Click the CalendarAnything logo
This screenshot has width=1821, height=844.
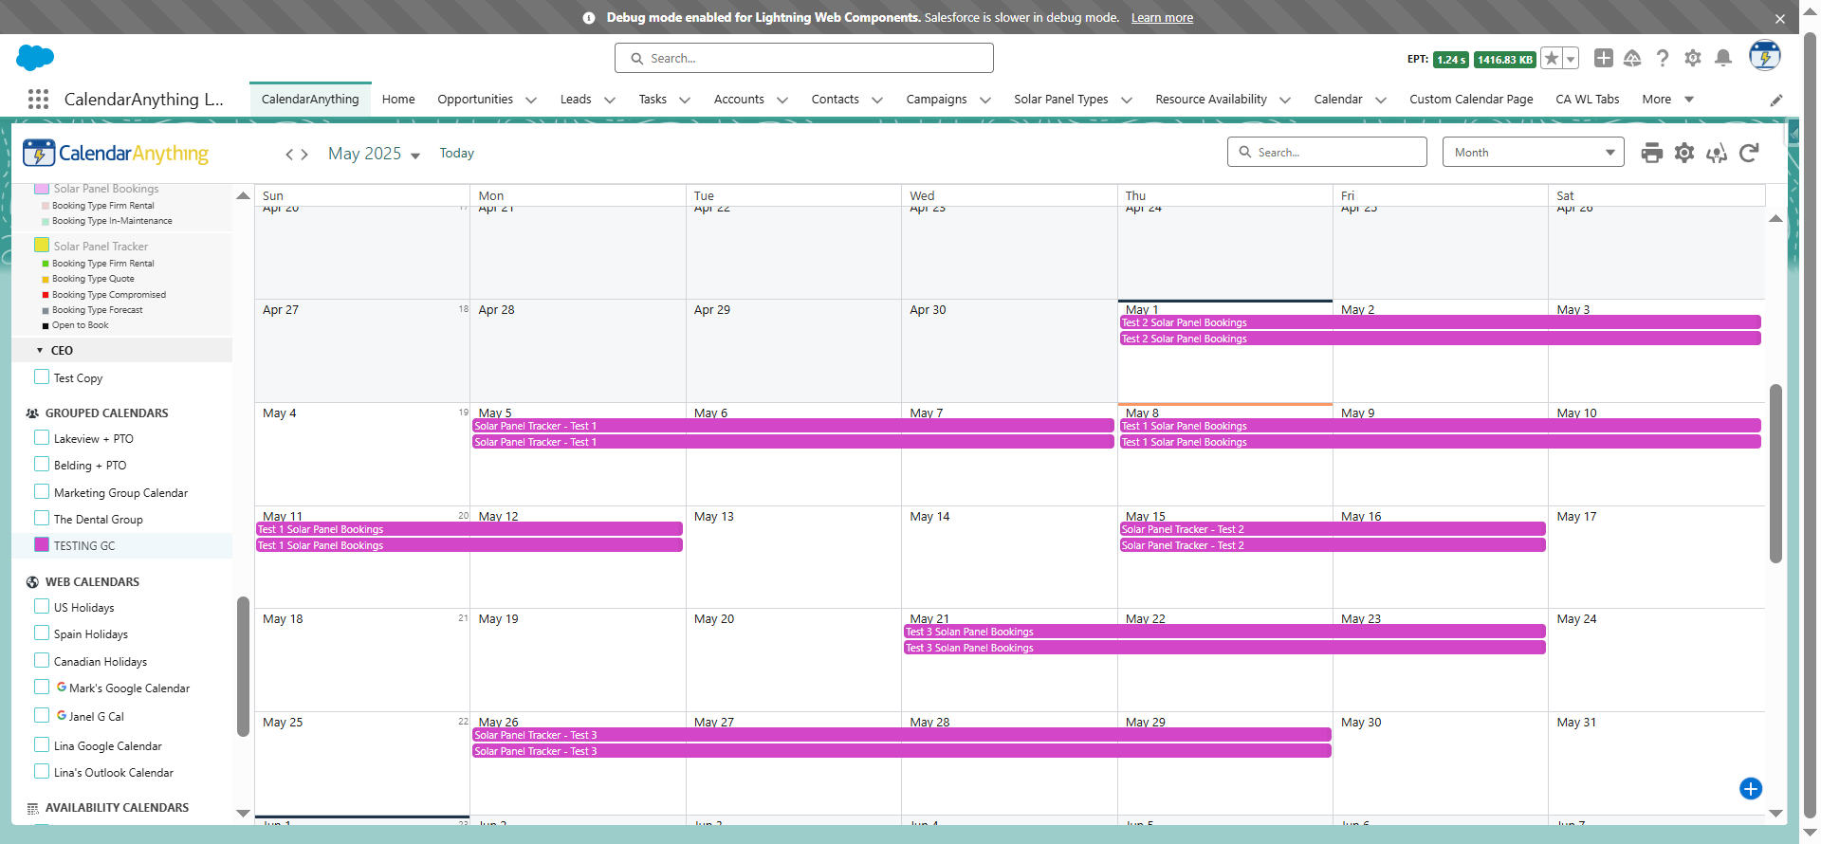point(116,153)
